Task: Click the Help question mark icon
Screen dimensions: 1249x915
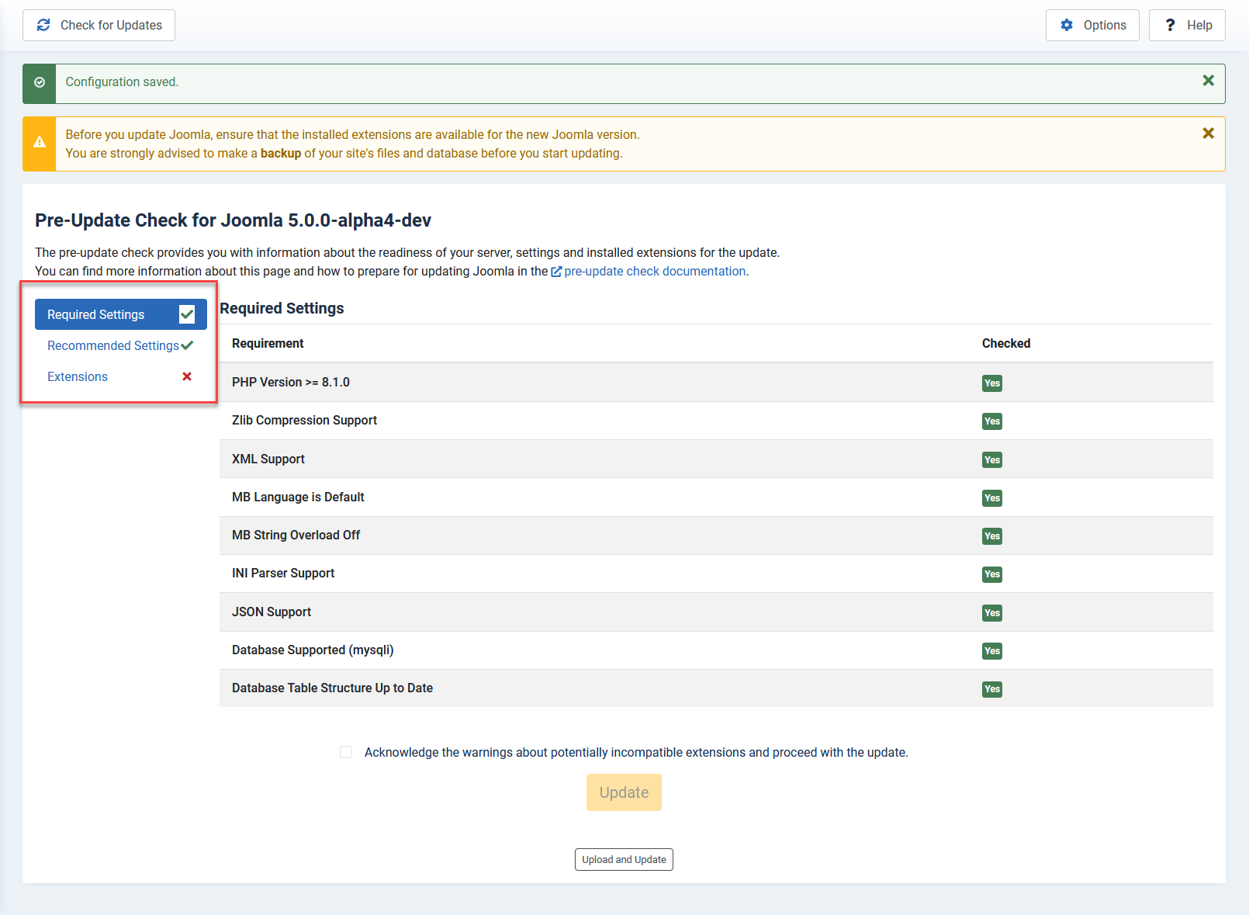Action: pos(1170,26)
